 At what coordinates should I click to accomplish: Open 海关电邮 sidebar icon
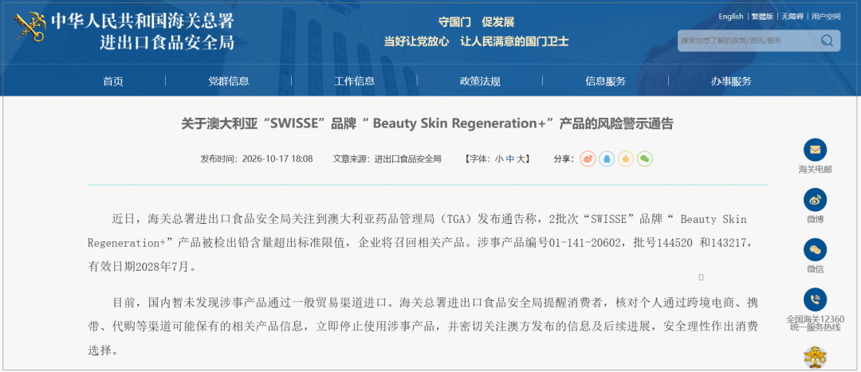point(815,150)
